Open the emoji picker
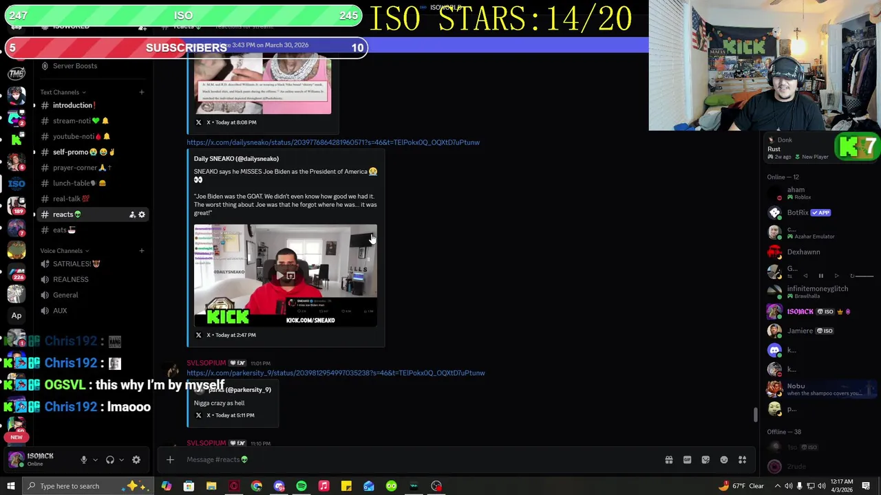Viewport: 881px width, 495px height. coord(724,460)
